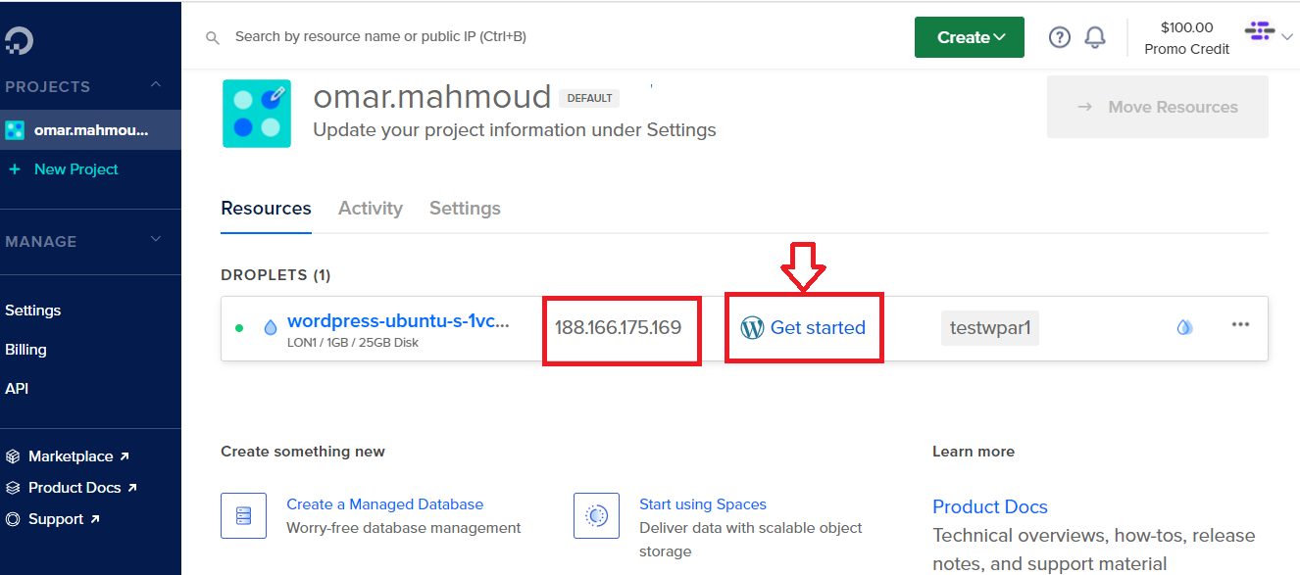Click the Create something new heading

tap(303, 452)
